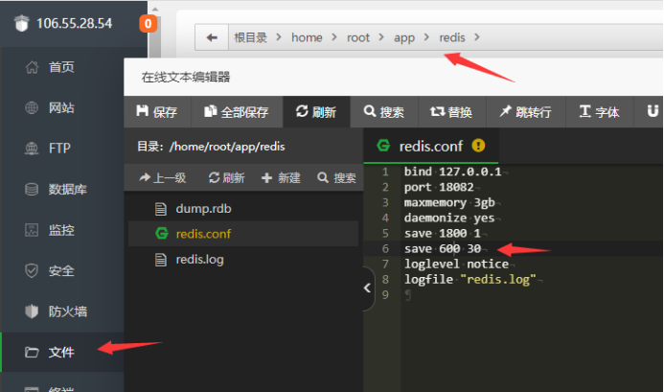Click Save All in editor toolbar
This screenshot has width=664, height=392.
coord(237,112)
